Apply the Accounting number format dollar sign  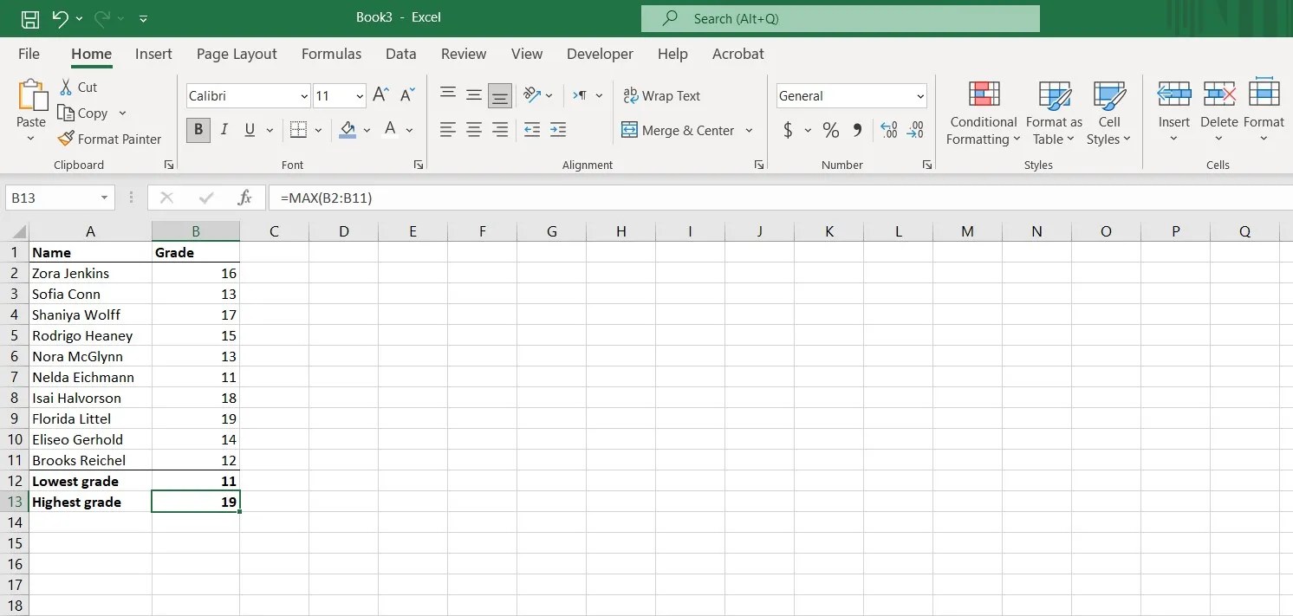coord(787,130)
